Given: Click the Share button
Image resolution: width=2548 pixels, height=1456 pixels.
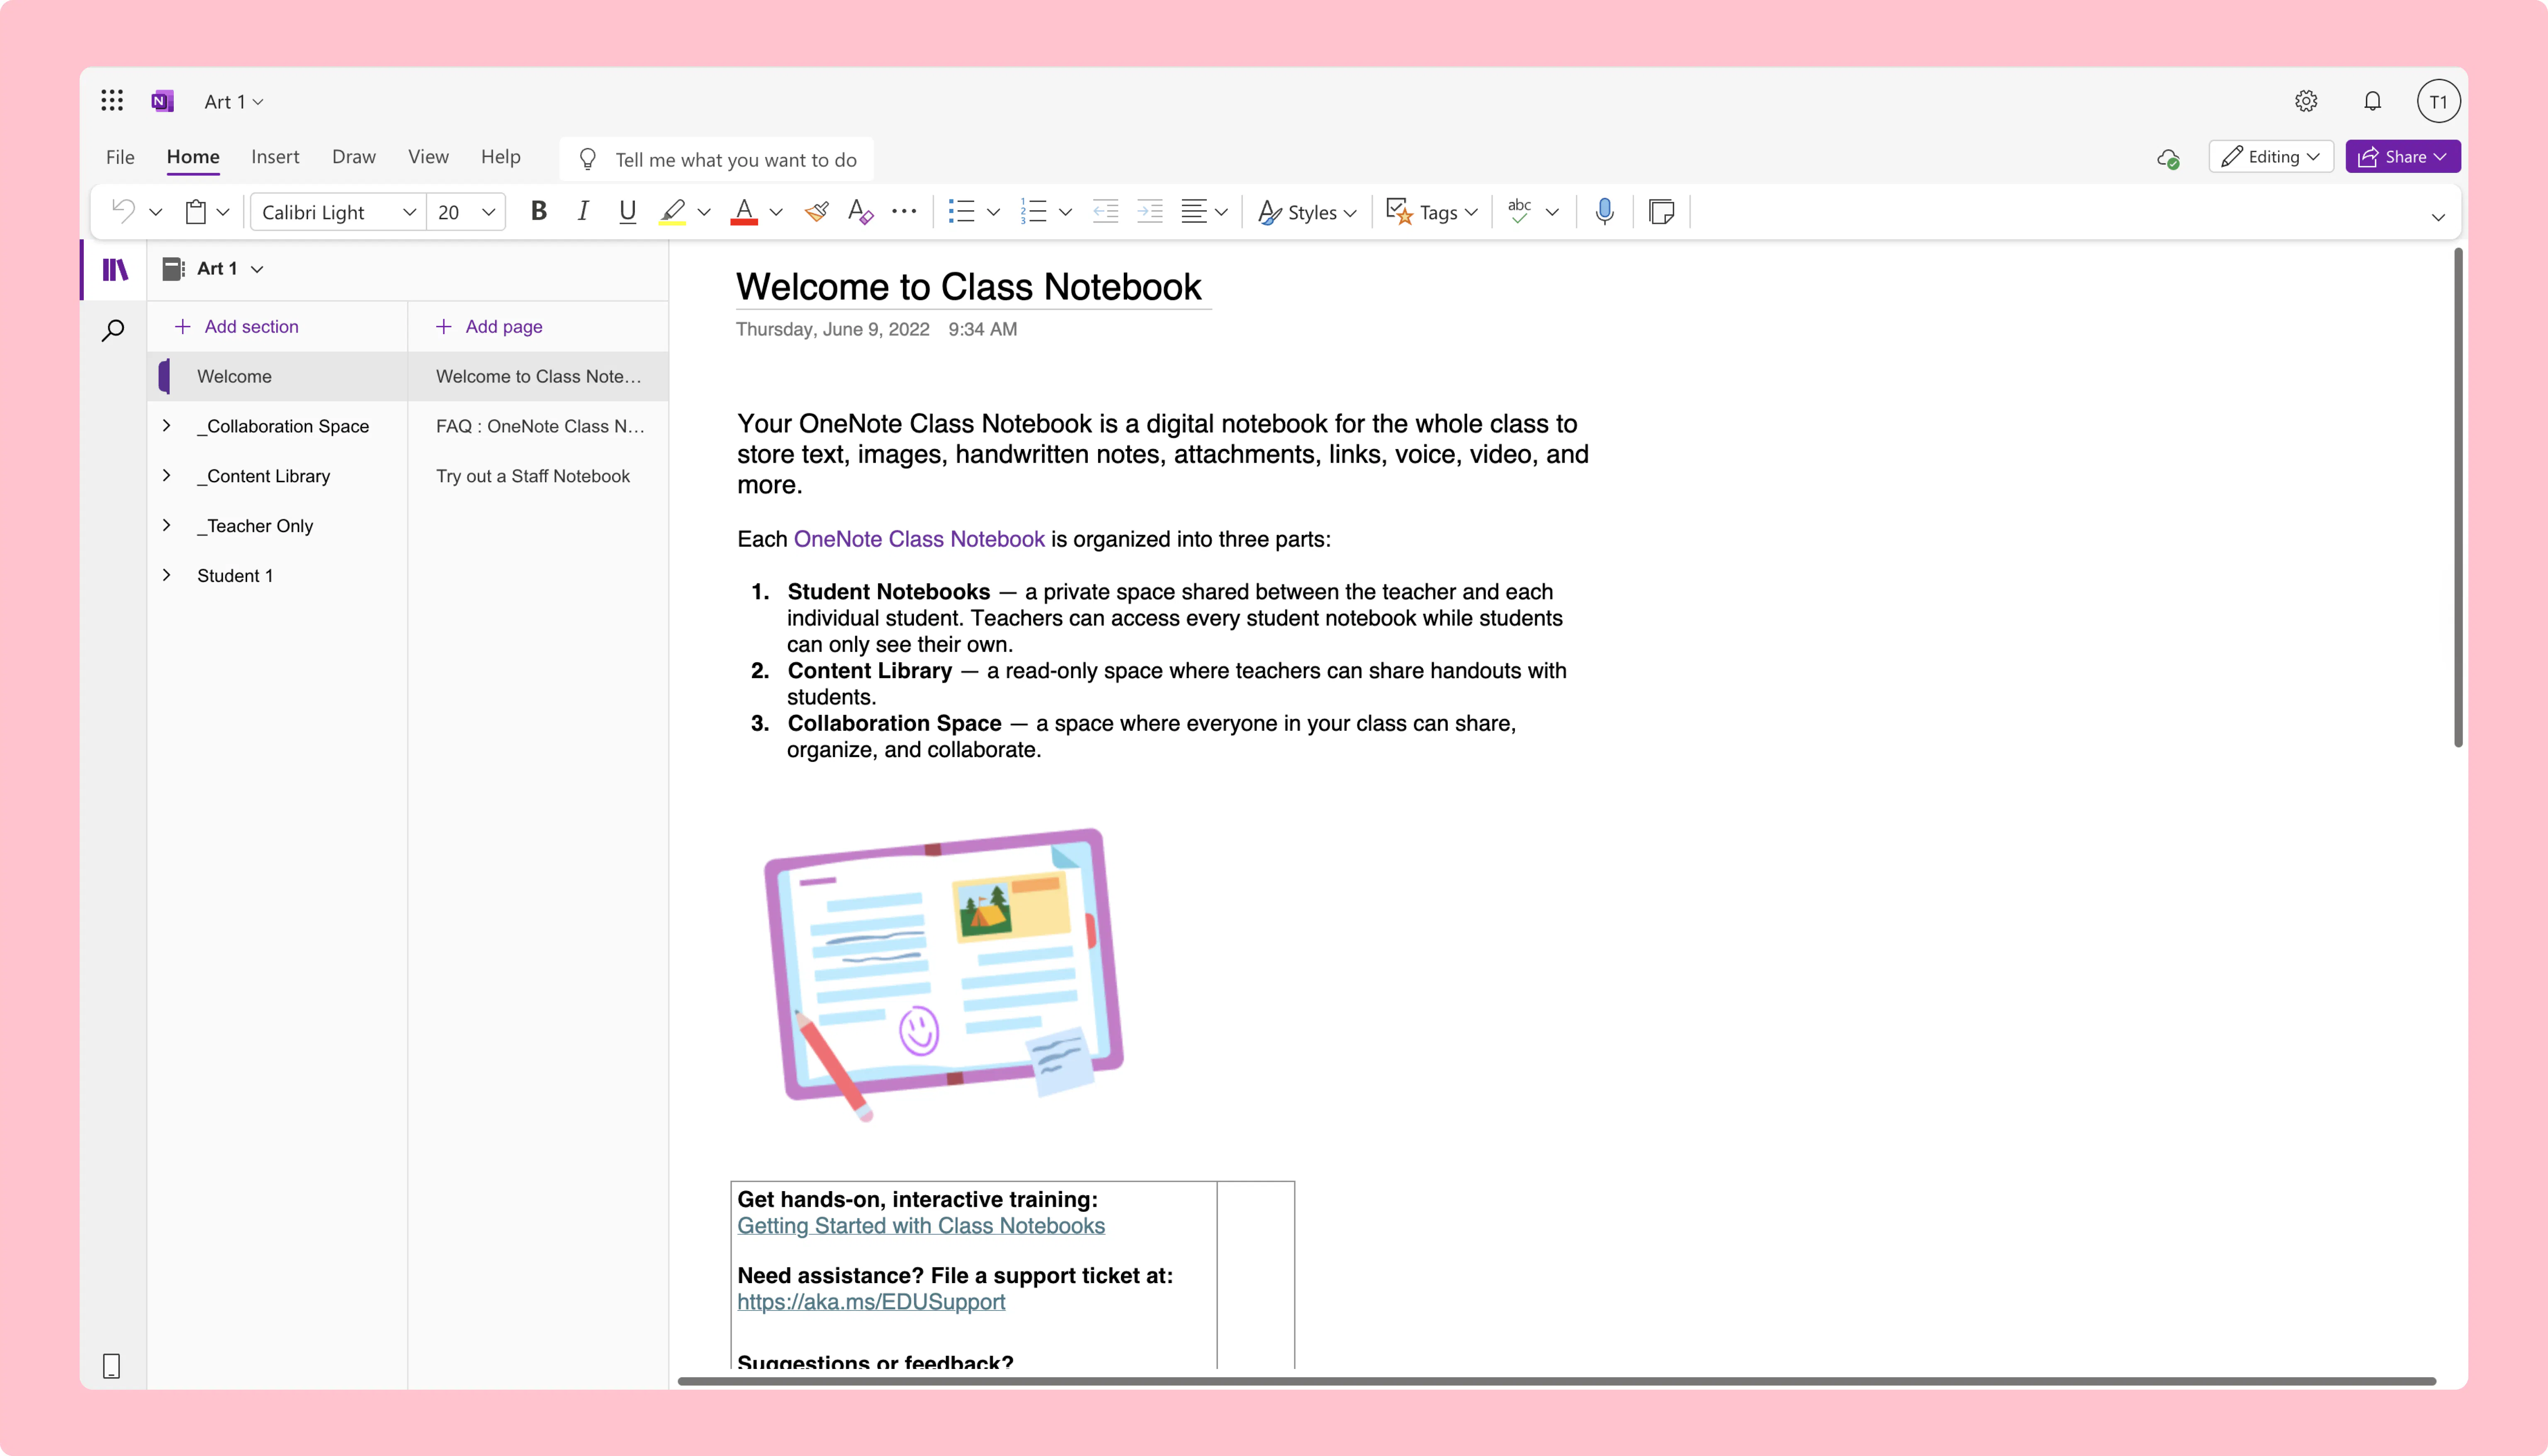Looking at the screenshot, I should [x=2402, y=157].
